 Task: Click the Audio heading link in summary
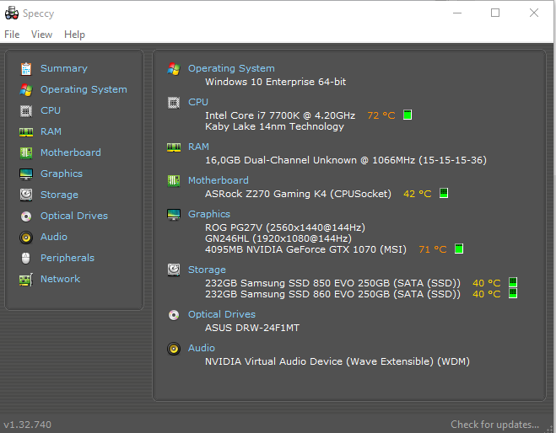point(202,348)
